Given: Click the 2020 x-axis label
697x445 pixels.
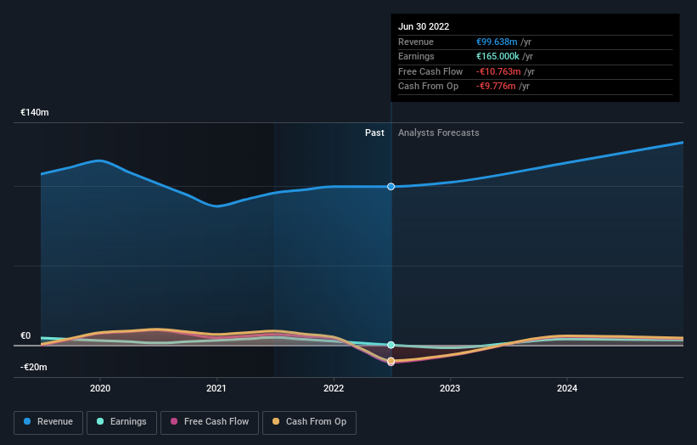Looking at the screenshot, I should (100, 388).
